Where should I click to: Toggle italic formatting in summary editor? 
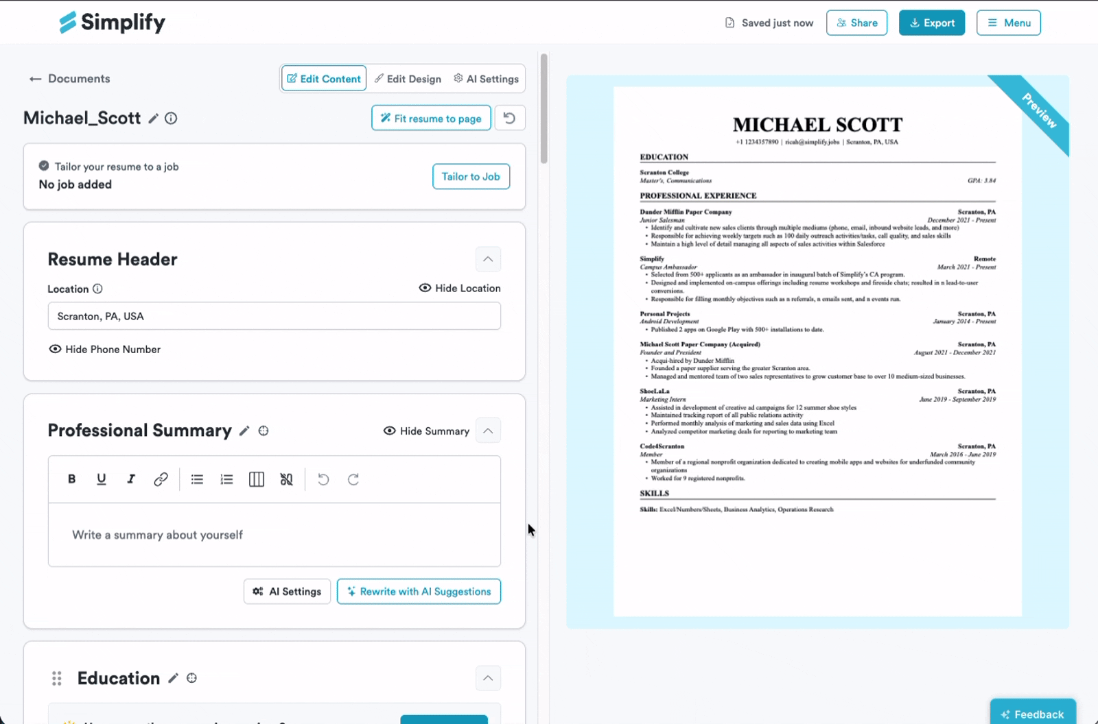(131, 479)
